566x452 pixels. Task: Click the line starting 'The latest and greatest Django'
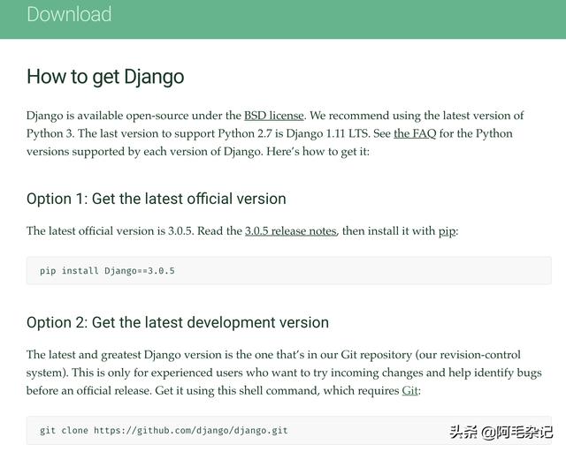[273, 355]
